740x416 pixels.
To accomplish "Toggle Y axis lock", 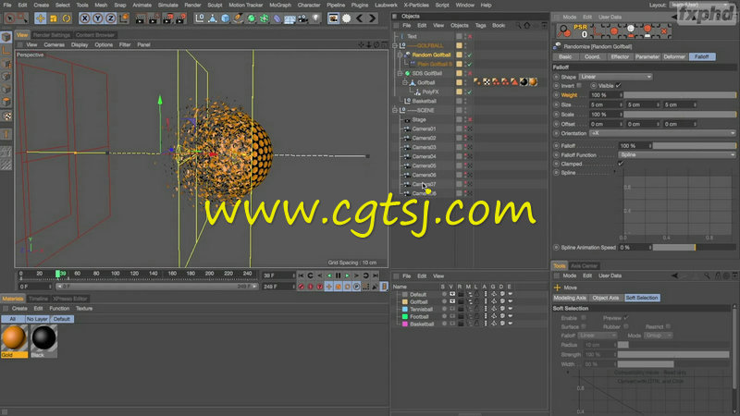I will pyautogui.click(x=98, y=18).
